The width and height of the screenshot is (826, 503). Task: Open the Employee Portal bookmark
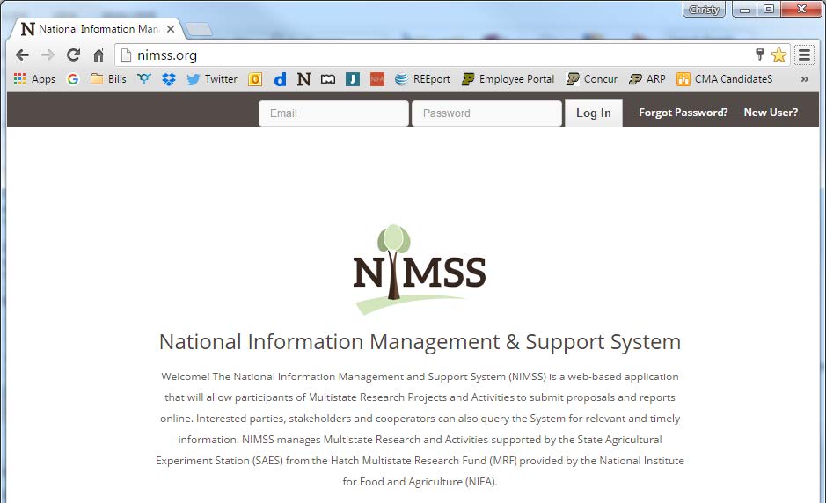coord(508,79)
